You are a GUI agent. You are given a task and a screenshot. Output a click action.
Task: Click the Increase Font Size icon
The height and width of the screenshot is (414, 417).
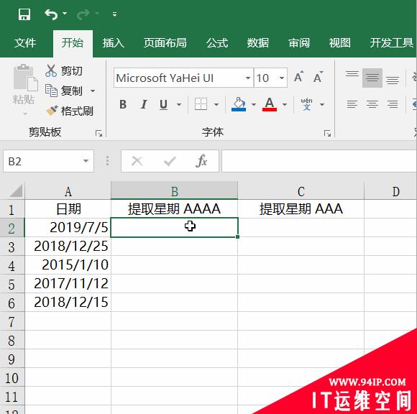point(298,77)
